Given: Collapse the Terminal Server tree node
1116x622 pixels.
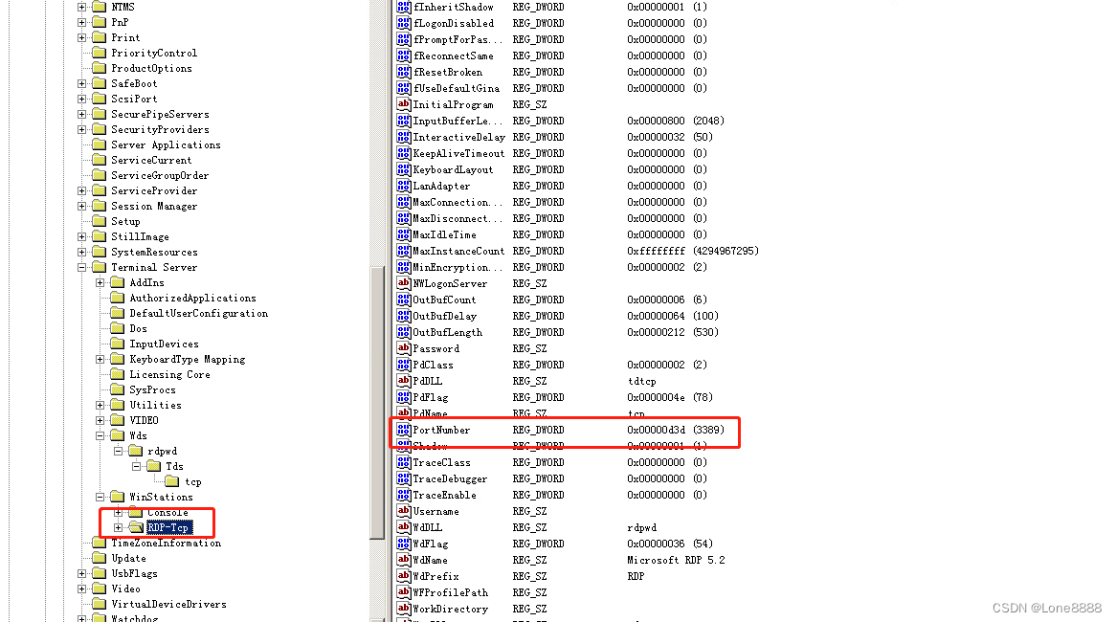Looking at the screenshot, I should coord(82,268).
